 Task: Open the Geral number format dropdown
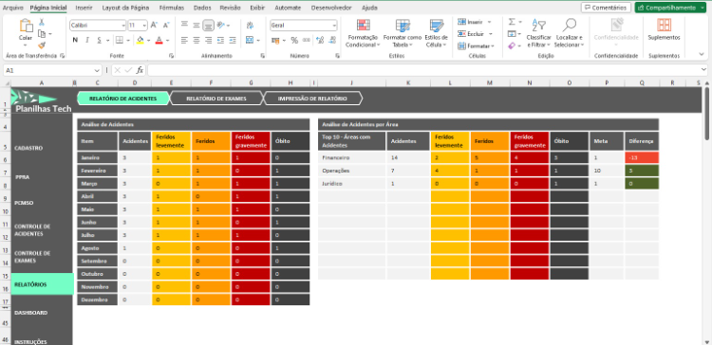[x=334, y=26]
